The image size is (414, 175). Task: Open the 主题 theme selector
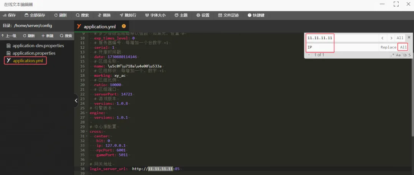181,15
